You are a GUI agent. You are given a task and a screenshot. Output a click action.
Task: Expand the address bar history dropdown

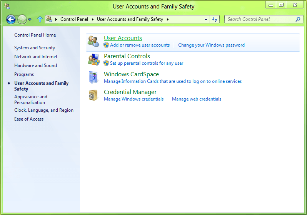207,19
